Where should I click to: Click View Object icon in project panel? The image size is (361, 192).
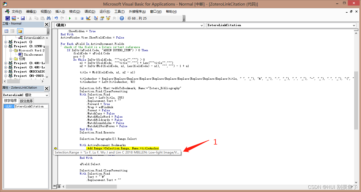tap(12, 31)
